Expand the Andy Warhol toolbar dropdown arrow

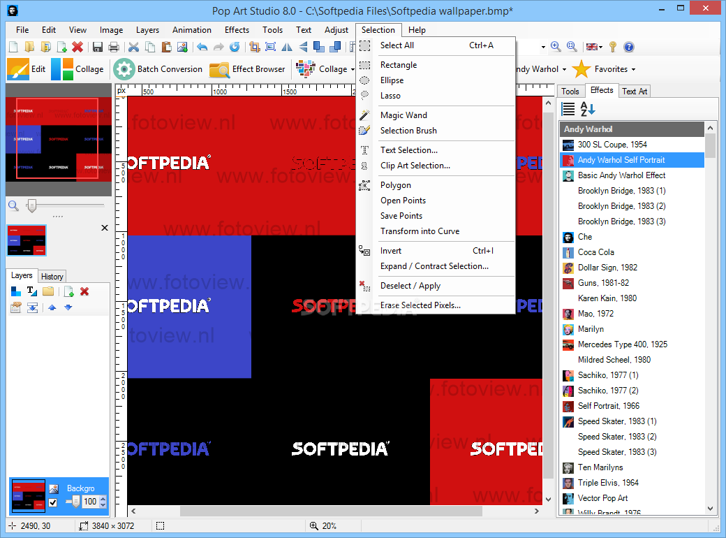(x=564, y=69)
